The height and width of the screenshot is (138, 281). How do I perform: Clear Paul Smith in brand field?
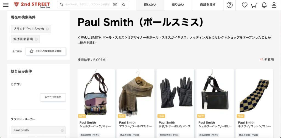coord(62,130)
